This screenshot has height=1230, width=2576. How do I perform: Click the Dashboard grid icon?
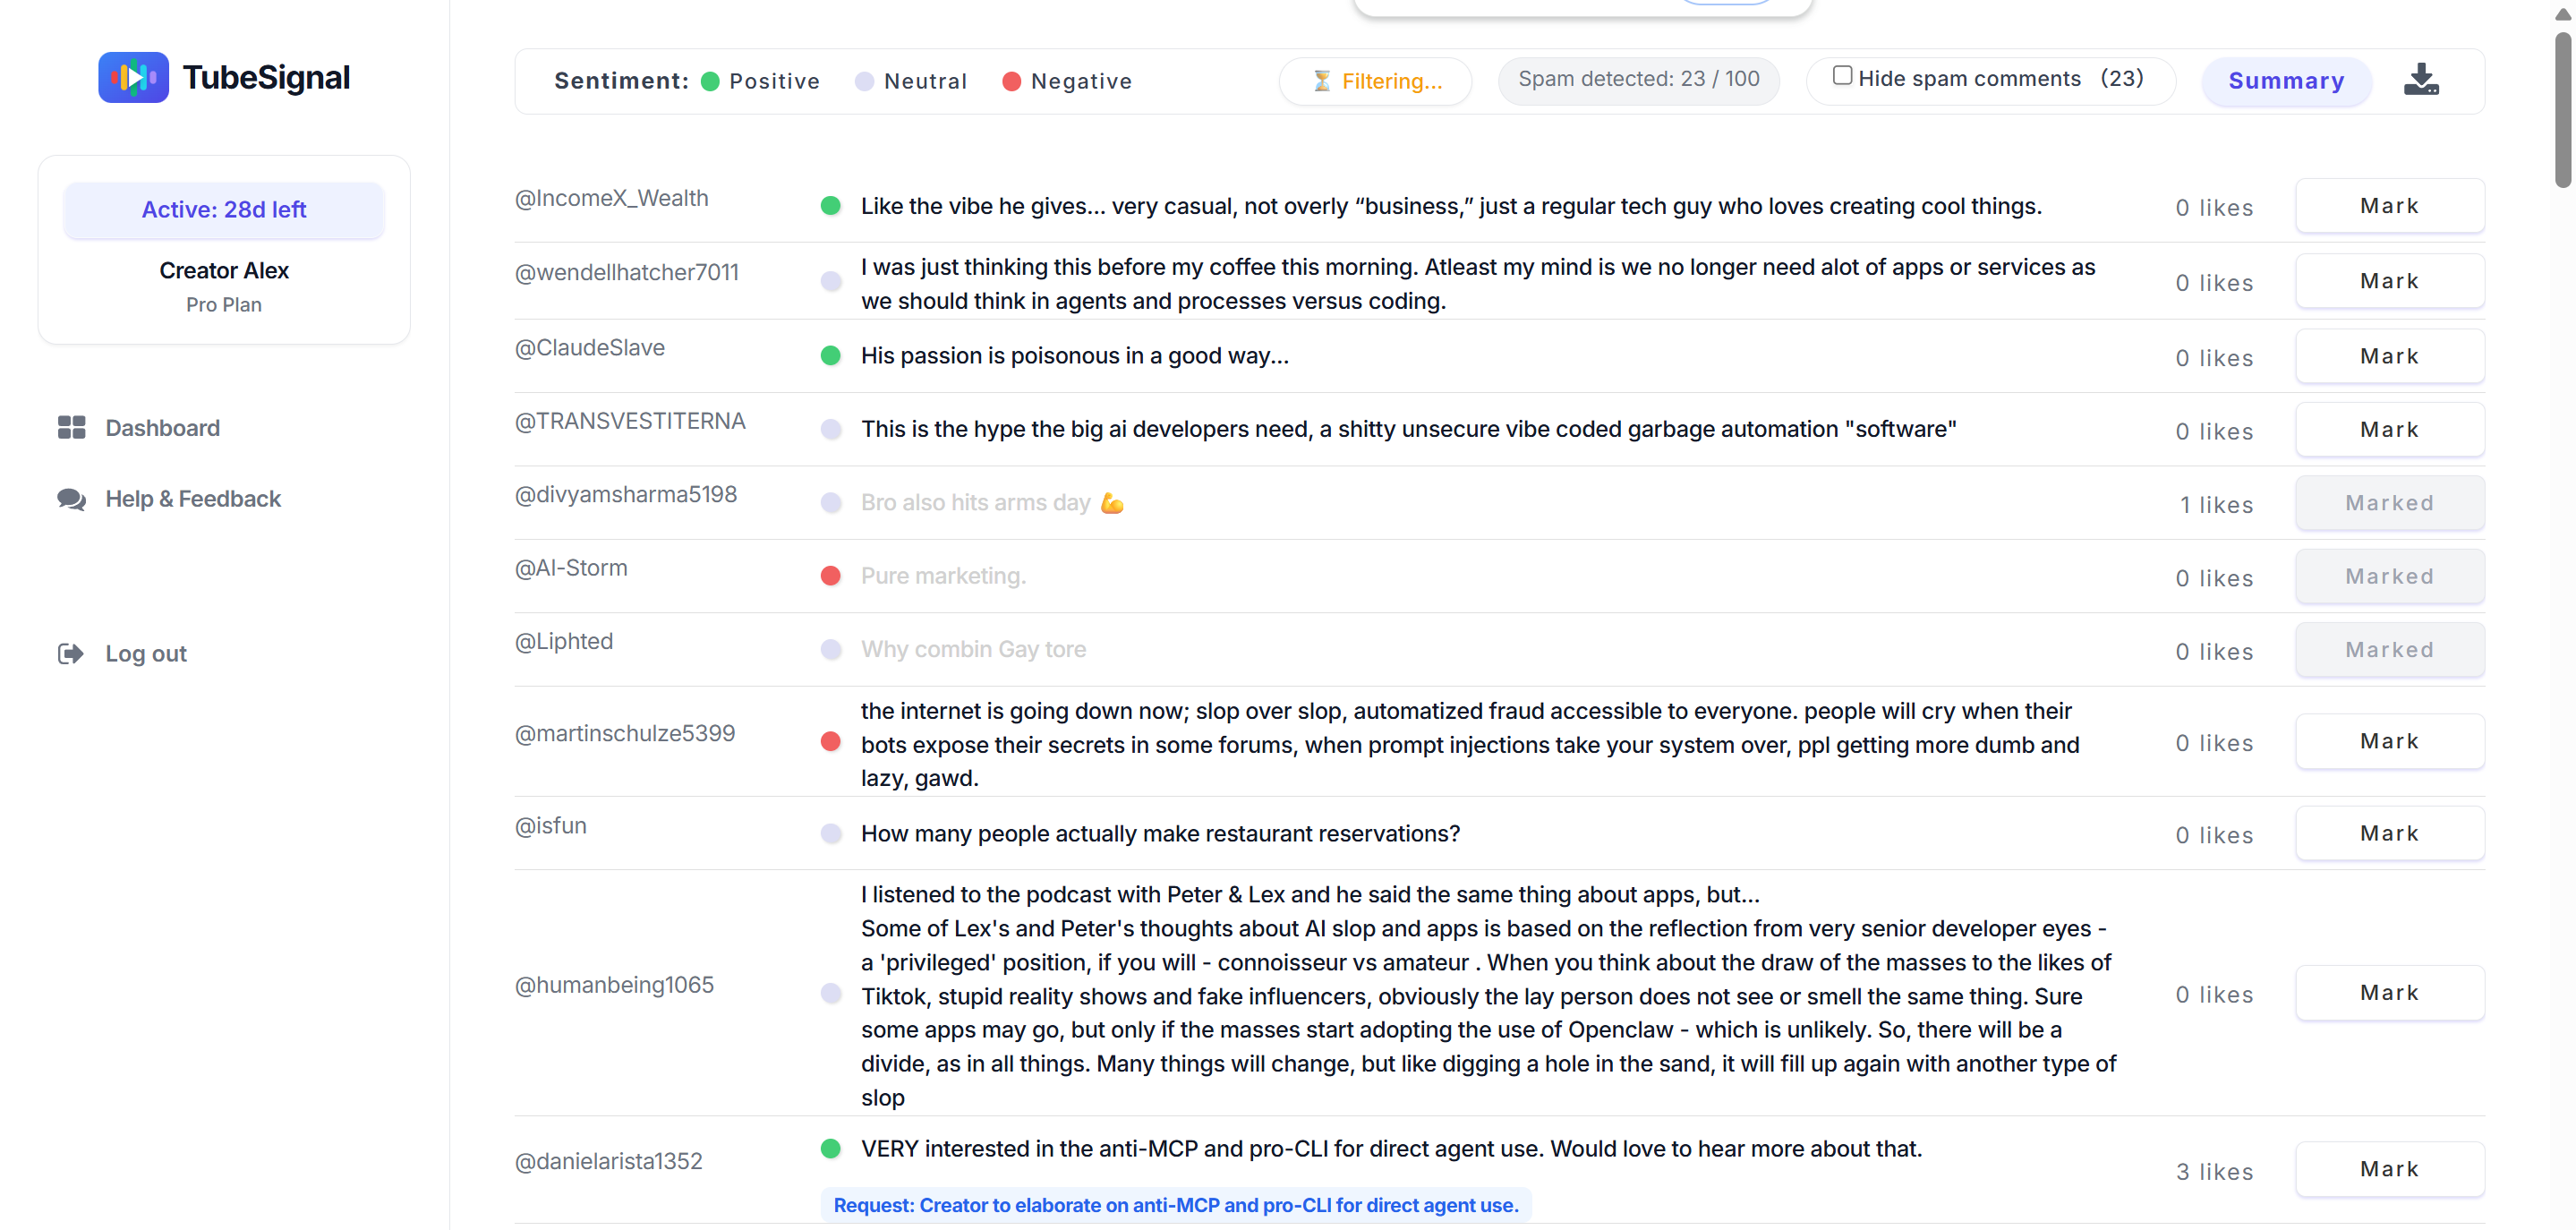click(71, 428)
